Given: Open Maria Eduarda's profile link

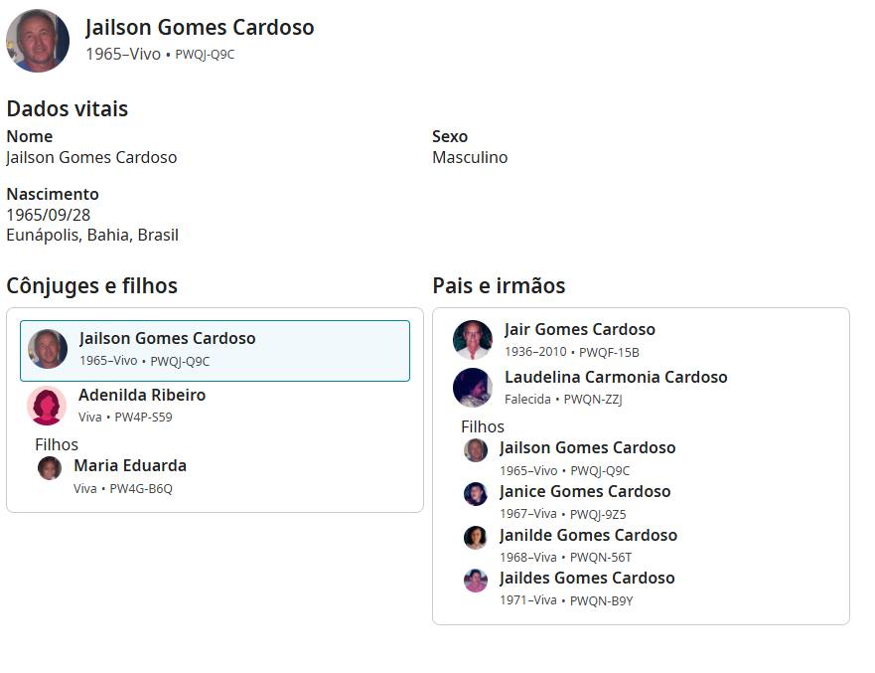Looking at the screenshot, I should [x=130, y=466].
